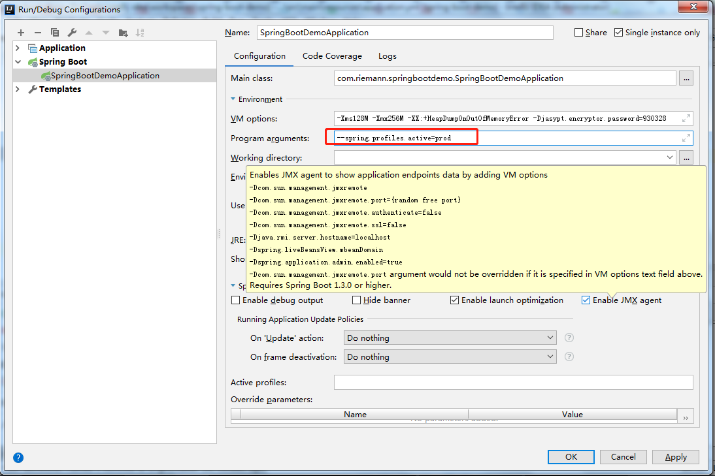Remove the selected configuration using minus icon

[39, 32]
